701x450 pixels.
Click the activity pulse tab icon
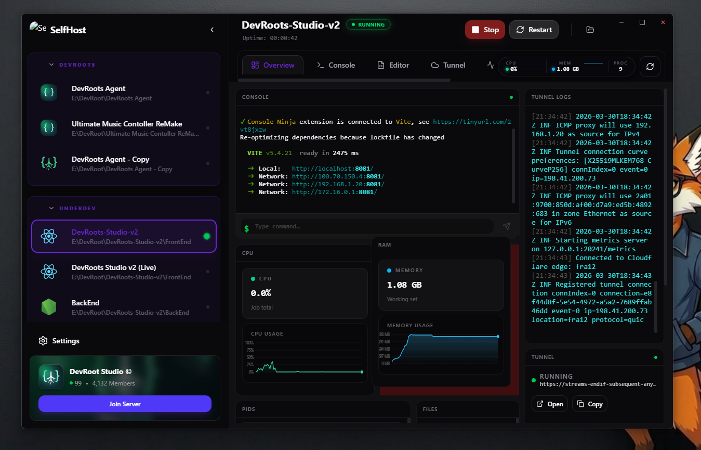pyautogui.click(x=491, y=65)
